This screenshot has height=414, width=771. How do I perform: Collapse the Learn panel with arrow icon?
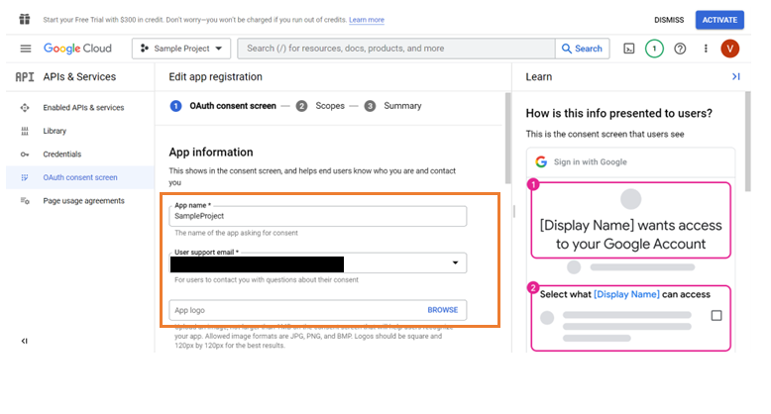click(735, 76)
